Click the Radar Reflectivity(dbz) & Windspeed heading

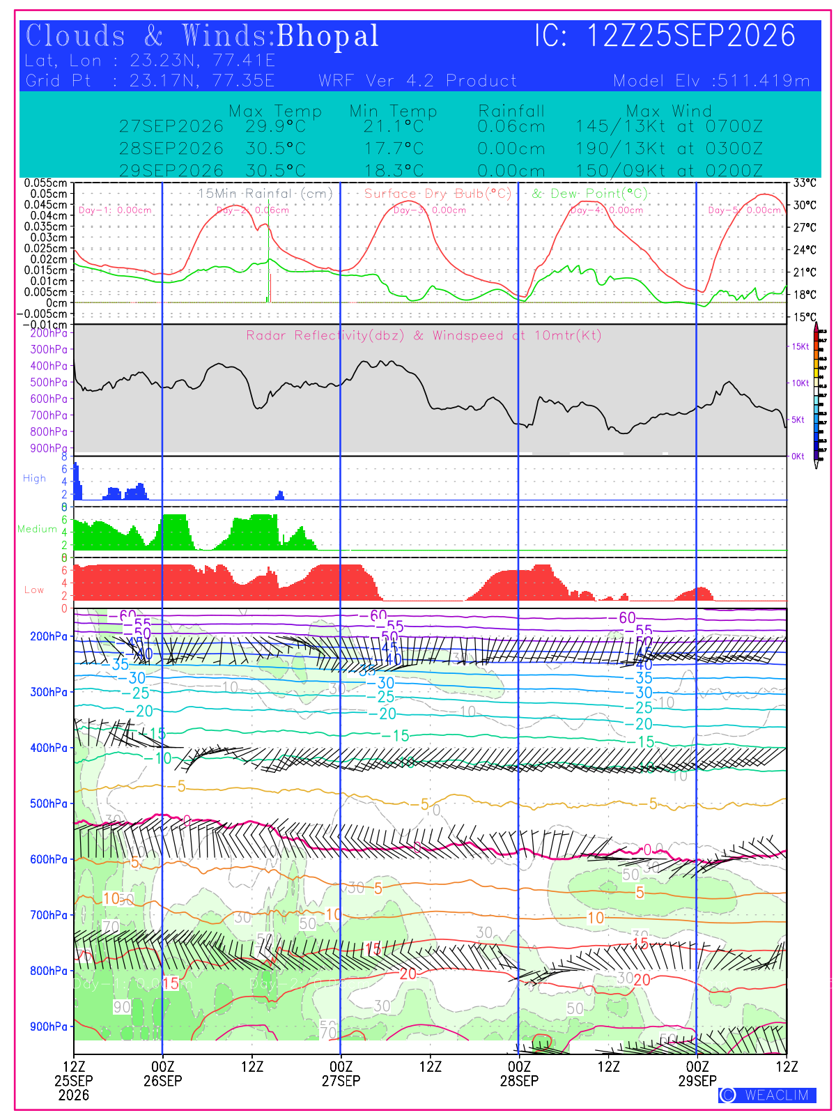coord(424,335)
